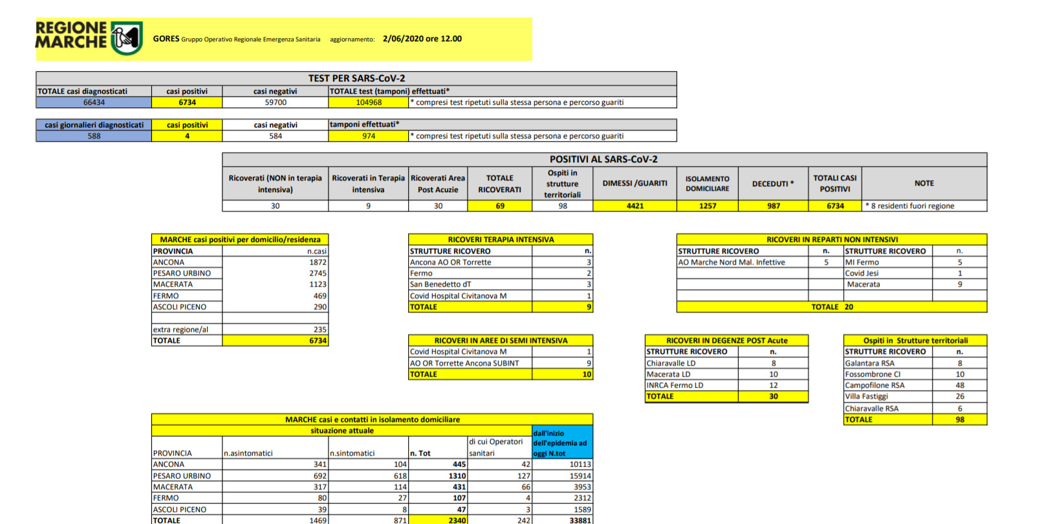Screen dimensions: 1040x524
Task: Select MACERATA cumulative isolation value 3953
Action: point(582,486)
